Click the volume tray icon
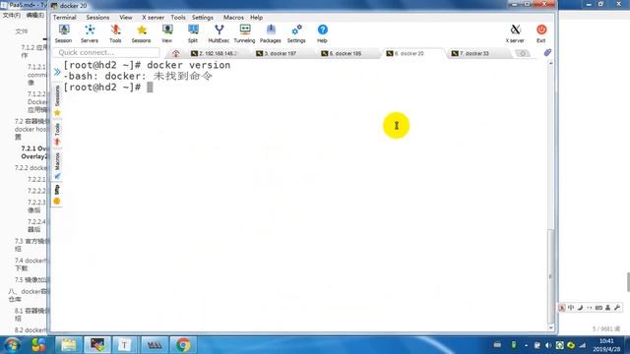 coord(548,345)
